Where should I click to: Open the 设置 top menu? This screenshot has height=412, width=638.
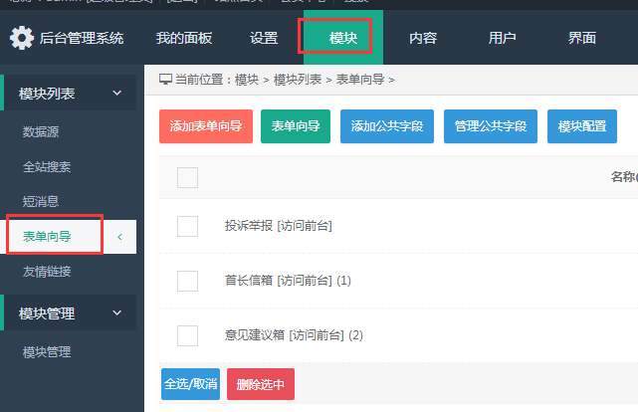point(264,38)
